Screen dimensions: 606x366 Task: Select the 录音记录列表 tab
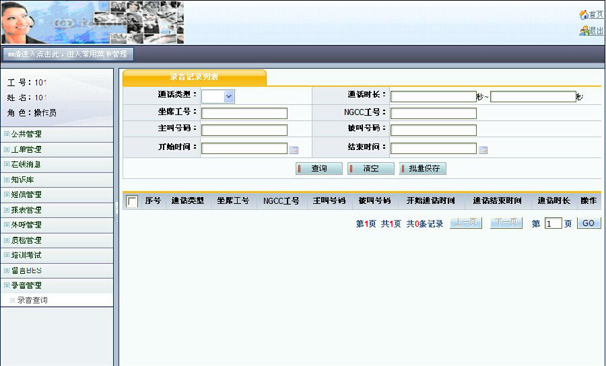tap(194, 77)
